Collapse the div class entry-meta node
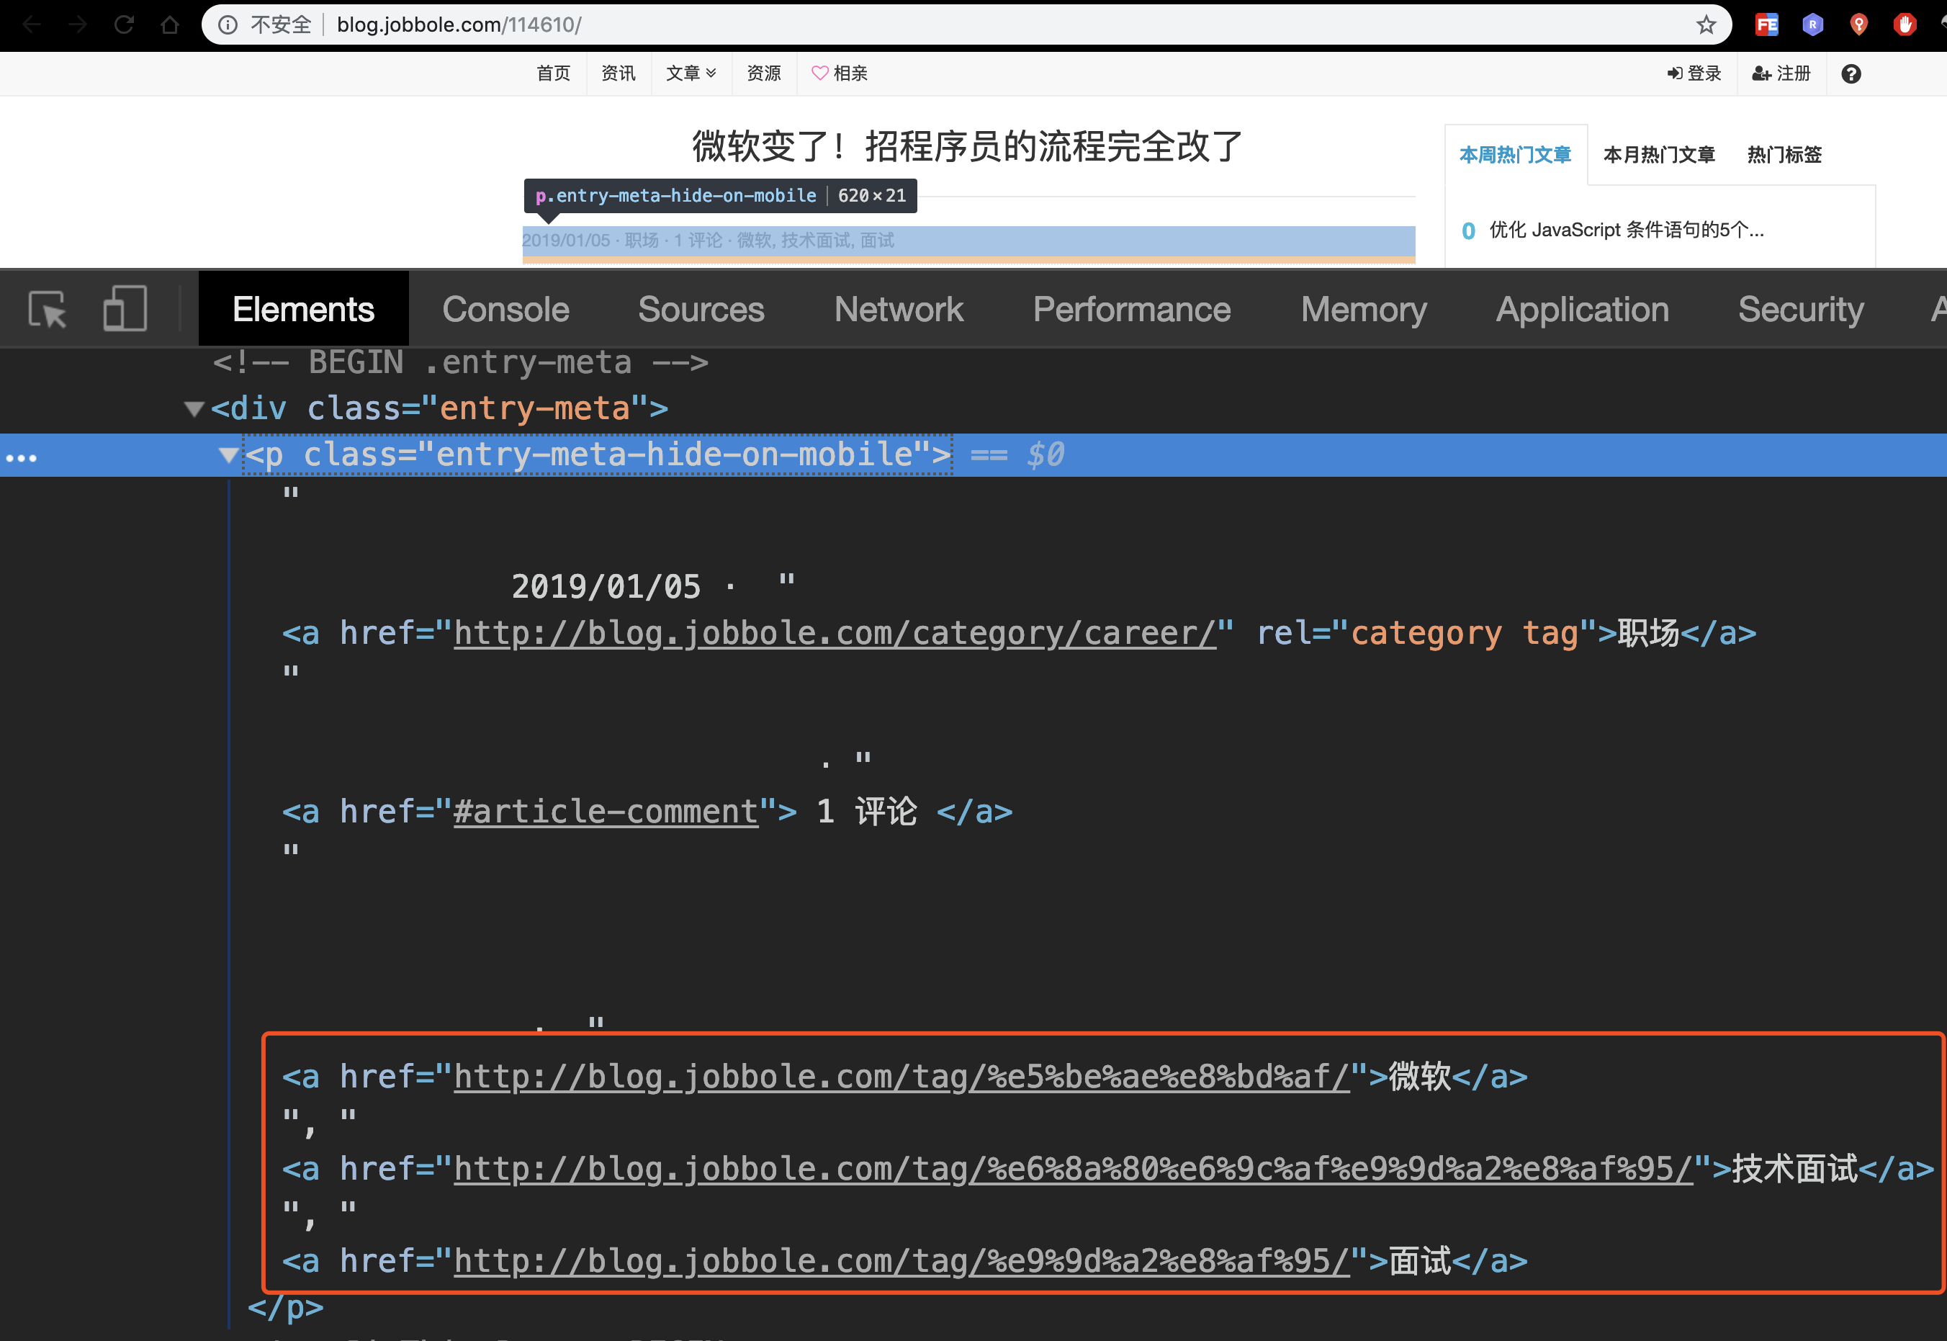Image resolution: width=1947 pixels, height=1341 pixels. (194, 409)
